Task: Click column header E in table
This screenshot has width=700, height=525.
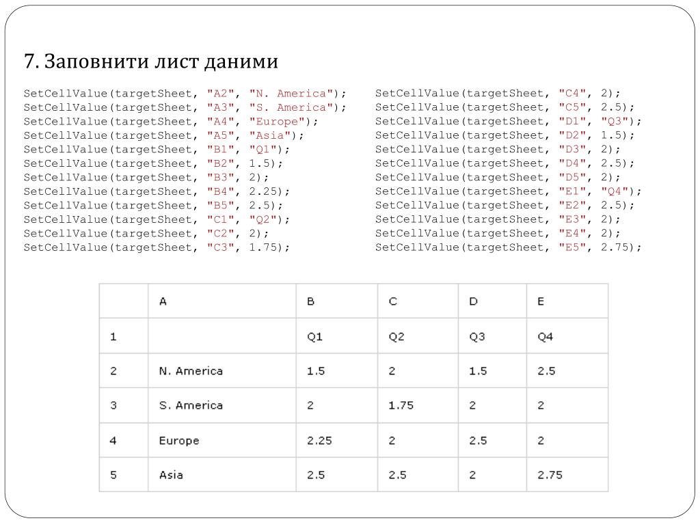Action: (567, 301)
